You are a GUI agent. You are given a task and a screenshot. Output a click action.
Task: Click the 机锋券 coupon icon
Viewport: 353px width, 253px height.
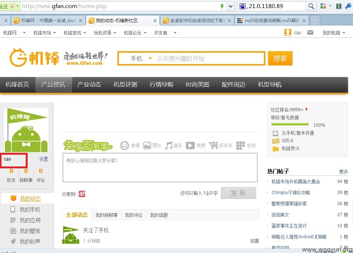pos(276,149)
